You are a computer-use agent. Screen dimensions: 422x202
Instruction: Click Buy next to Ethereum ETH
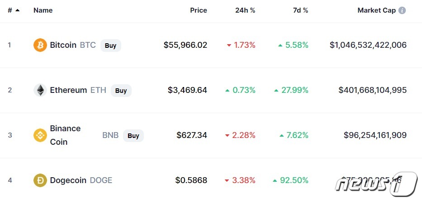pyautogui.click(x=121, y=90)
